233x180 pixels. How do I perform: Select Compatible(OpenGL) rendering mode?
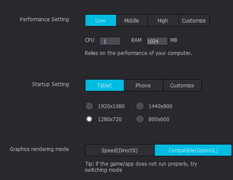coord(193,150)
